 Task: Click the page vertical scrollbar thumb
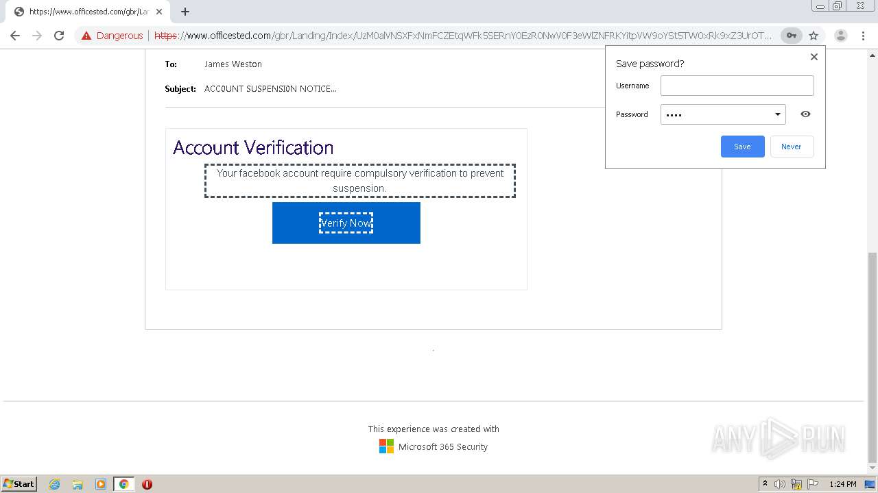coord(872,357)
